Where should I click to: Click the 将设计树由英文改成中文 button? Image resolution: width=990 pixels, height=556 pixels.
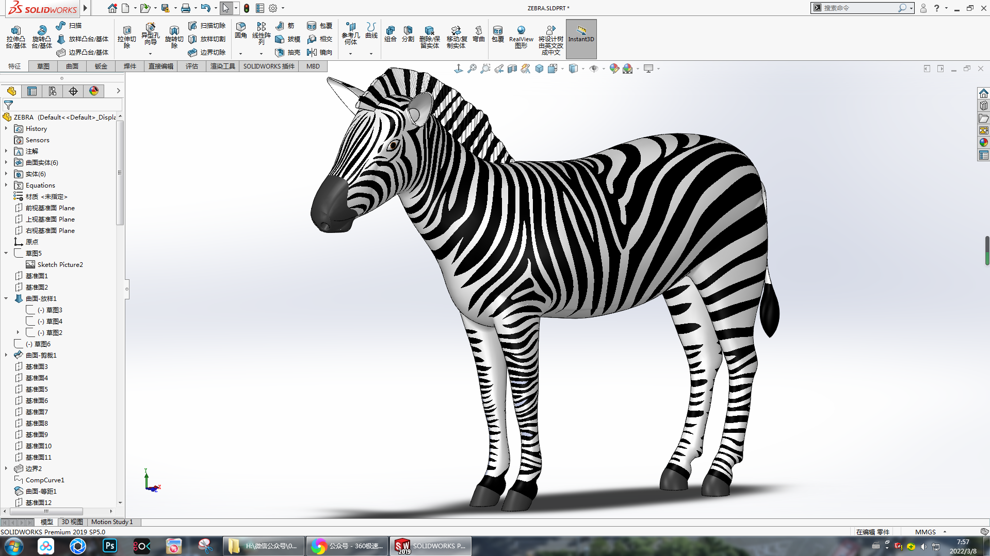click(x=550, y=40)
